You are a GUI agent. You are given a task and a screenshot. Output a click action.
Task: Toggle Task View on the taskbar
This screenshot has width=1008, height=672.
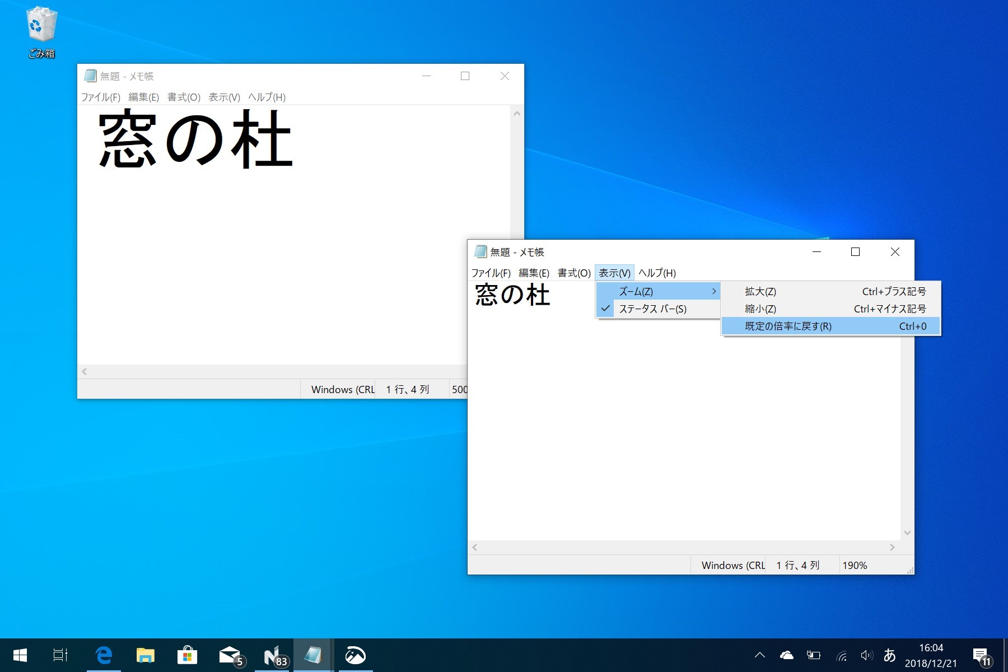60,655
